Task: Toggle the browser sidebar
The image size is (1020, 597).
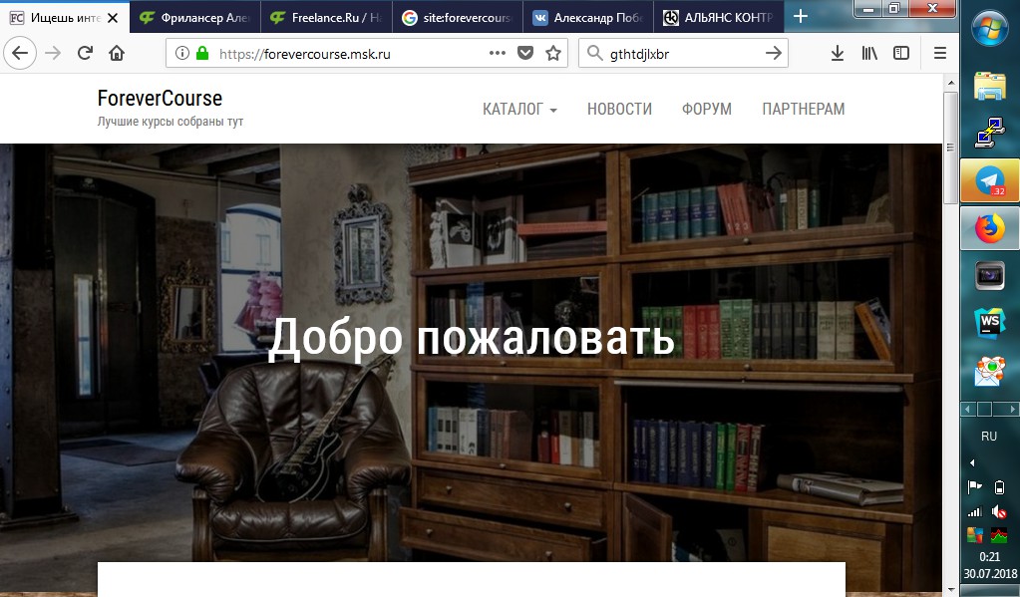Action: click(x=901, y=54)
